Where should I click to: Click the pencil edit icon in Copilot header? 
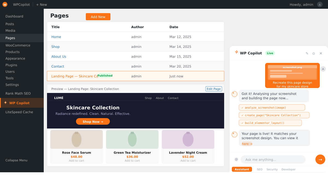(x=307, y=53)
